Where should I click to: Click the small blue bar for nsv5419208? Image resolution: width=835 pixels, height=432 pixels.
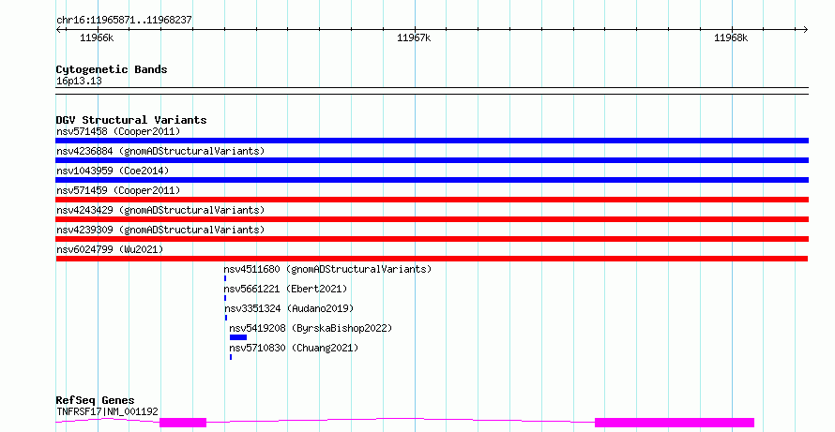(x=238, y=337)
